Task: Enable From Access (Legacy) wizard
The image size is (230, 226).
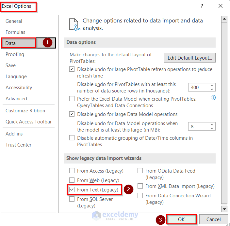Action: click(72, 171)
